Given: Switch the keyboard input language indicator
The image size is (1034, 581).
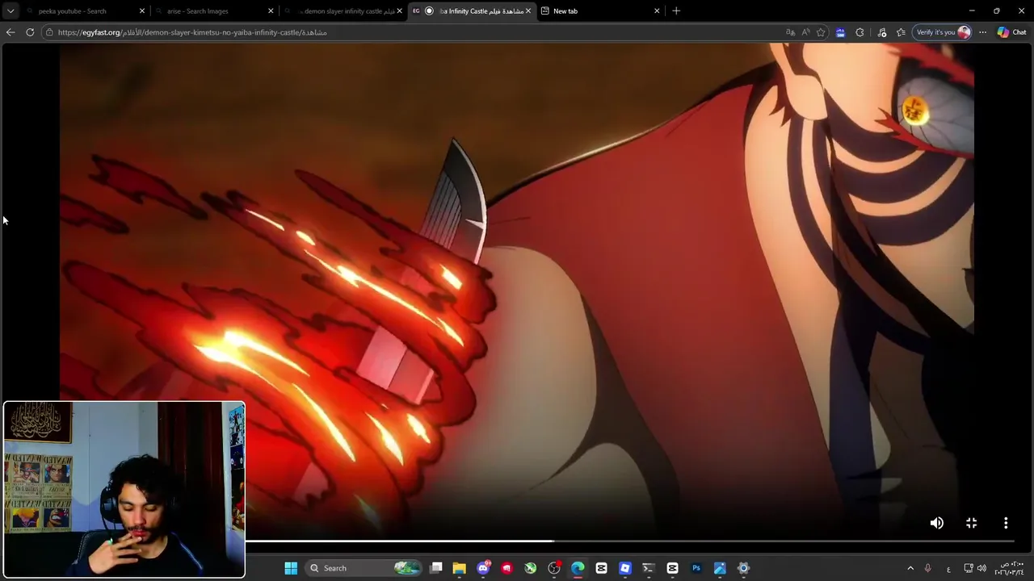Looking at the screenshot, I should [948, 569].
